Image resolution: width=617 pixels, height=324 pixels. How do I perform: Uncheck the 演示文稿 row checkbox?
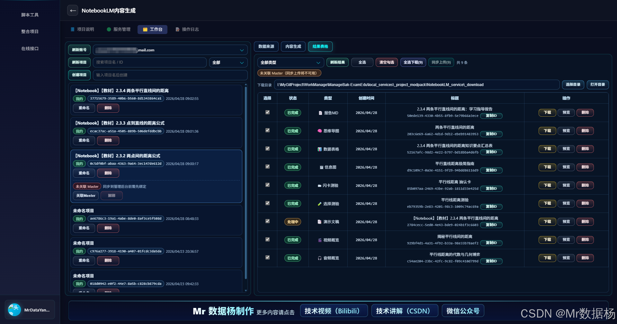click(267, 221)
